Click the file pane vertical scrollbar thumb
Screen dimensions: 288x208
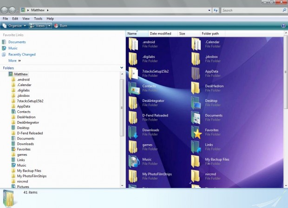[286, 72]
